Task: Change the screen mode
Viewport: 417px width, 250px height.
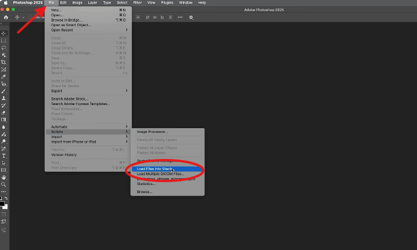Action: [4, 222]
